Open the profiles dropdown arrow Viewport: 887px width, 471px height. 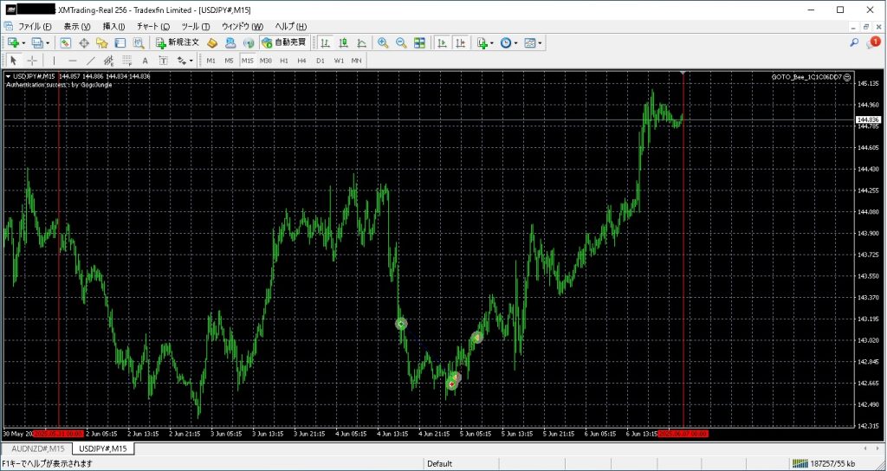tap(47, 42)
